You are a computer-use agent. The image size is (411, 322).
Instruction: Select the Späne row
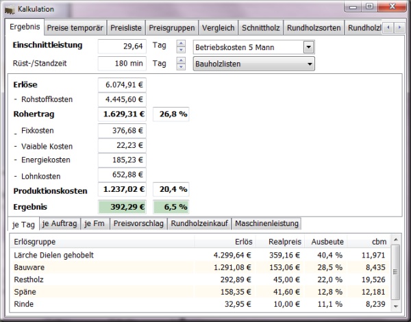[200, 292]
